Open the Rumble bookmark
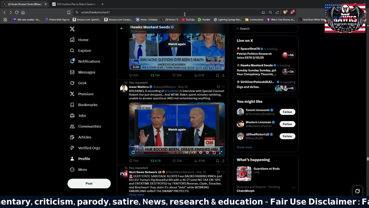This screenshot has height=208, width=369. [204, 20]
